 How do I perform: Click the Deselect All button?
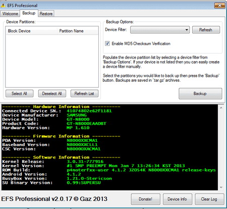pos(52,93)
